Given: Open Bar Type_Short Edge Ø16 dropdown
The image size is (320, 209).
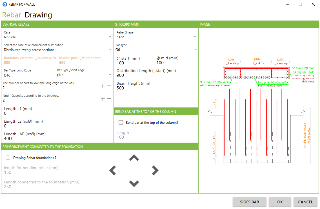Looking at the screenshot, I should [84, 75].
